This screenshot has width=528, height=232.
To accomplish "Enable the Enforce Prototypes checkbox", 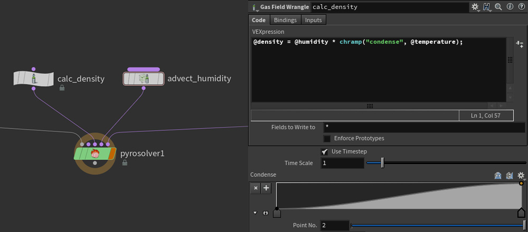I will 327,139.
